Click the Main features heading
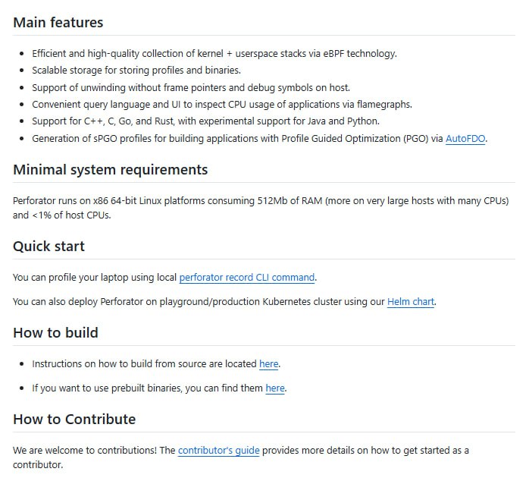This screenshot has height=481, width=529. 58,23
